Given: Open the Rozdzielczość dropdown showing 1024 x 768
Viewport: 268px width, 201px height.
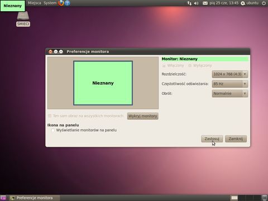Looking at the screenshot, I should coord(230,74).
